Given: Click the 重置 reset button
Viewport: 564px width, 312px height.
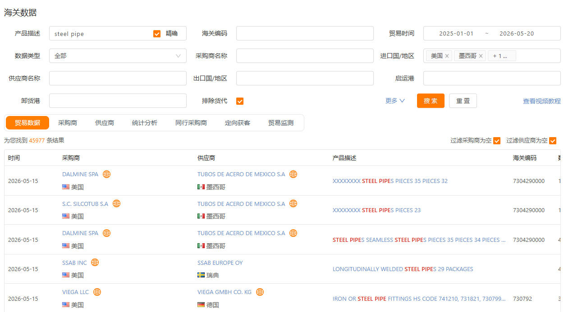Looking at the screenshot, I should coord(463,101).
